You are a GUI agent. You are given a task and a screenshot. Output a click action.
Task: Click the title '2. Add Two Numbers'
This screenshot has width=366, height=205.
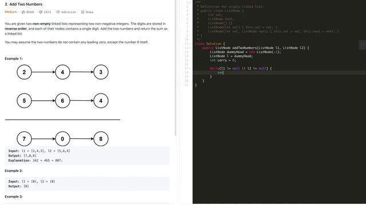23,4
